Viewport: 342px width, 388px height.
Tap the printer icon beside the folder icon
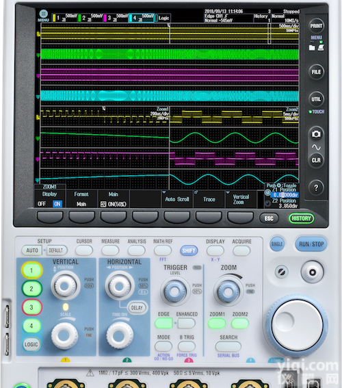point(321,47)
